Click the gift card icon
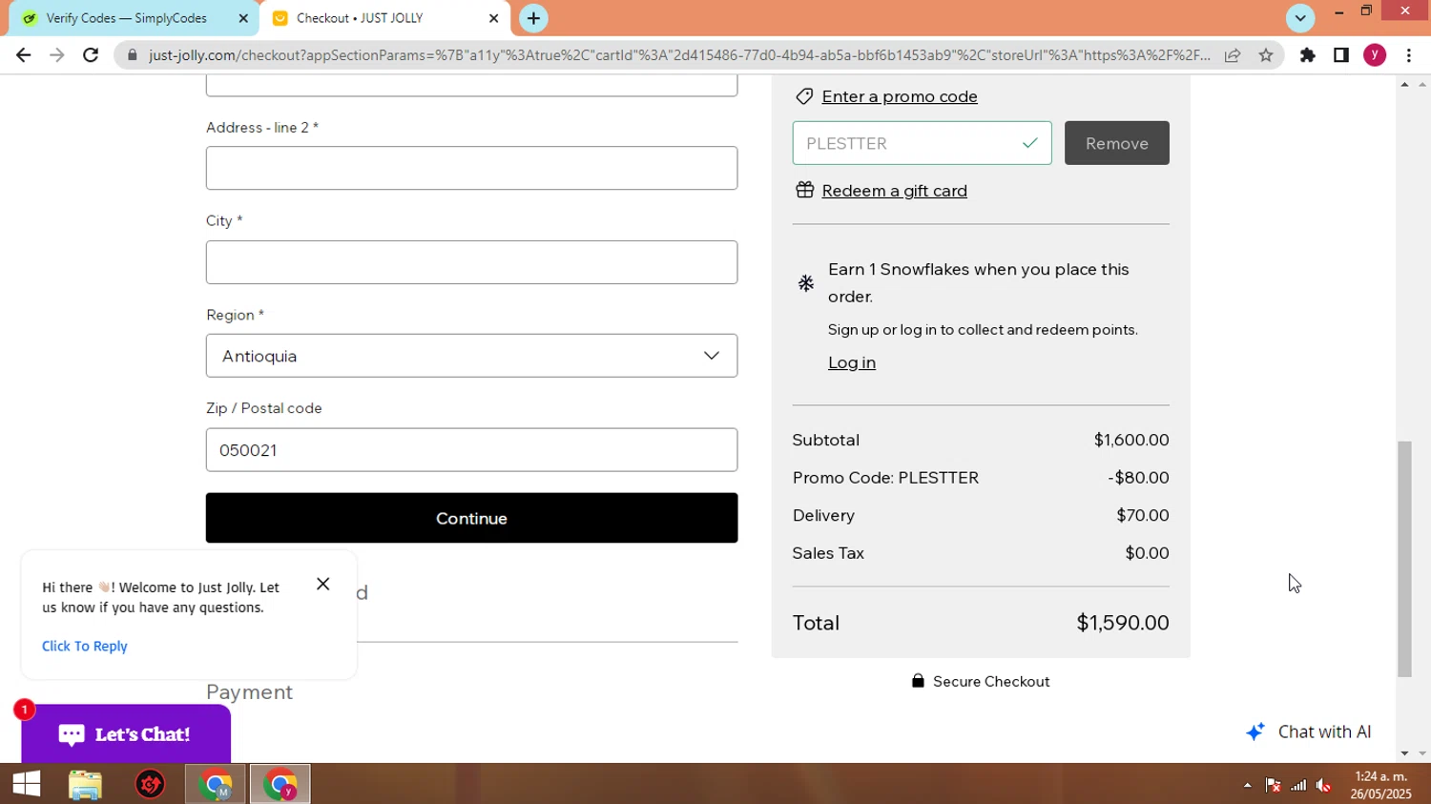 (804, 190)
